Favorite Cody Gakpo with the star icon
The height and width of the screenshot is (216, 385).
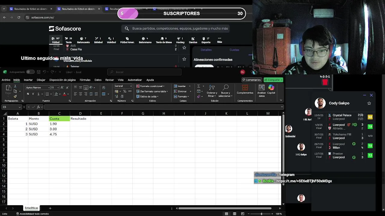[x=369, y=103]
